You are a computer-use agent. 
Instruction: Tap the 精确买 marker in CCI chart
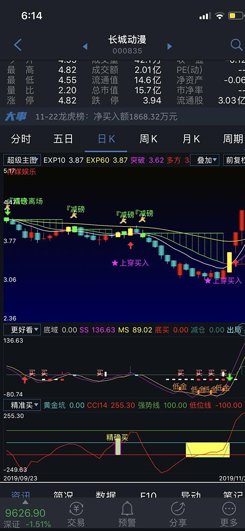click(117, 438)
